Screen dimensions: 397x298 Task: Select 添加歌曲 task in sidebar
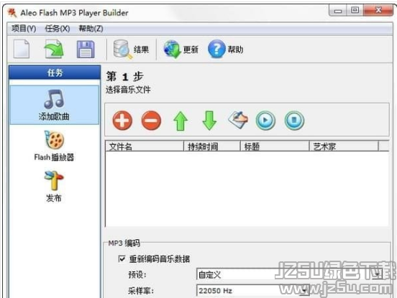tap(54, 105)
